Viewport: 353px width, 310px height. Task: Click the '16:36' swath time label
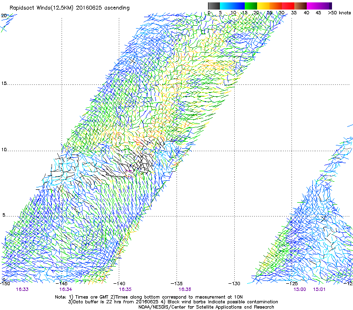185,289
